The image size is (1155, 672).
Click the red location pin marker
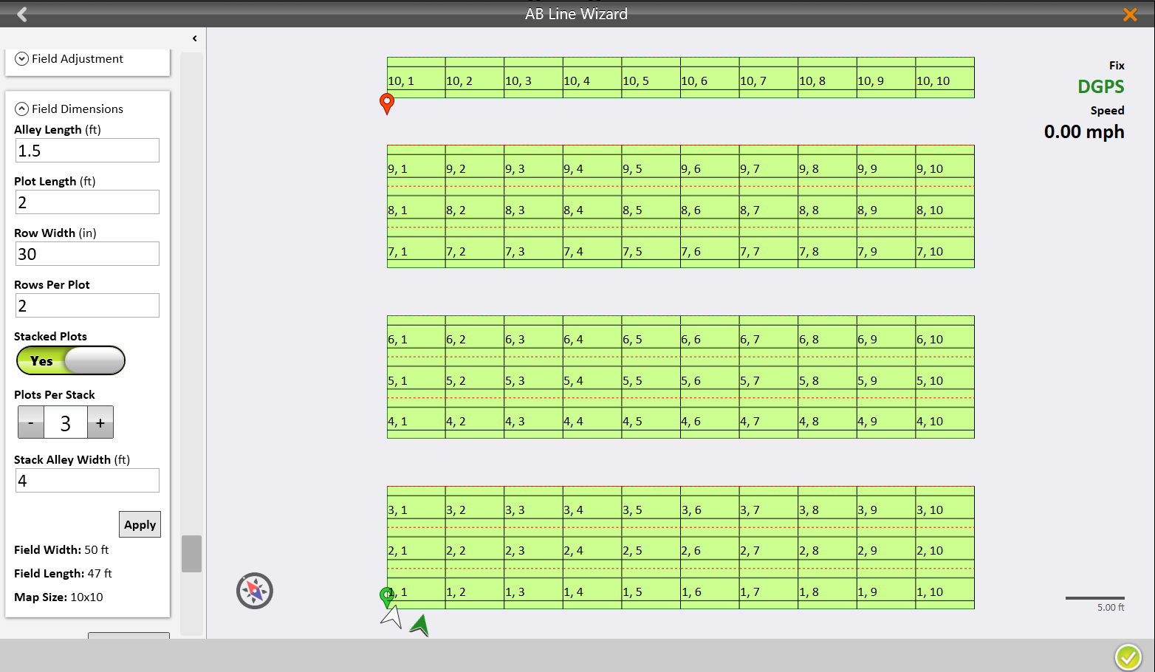click(x=386, y=103)
